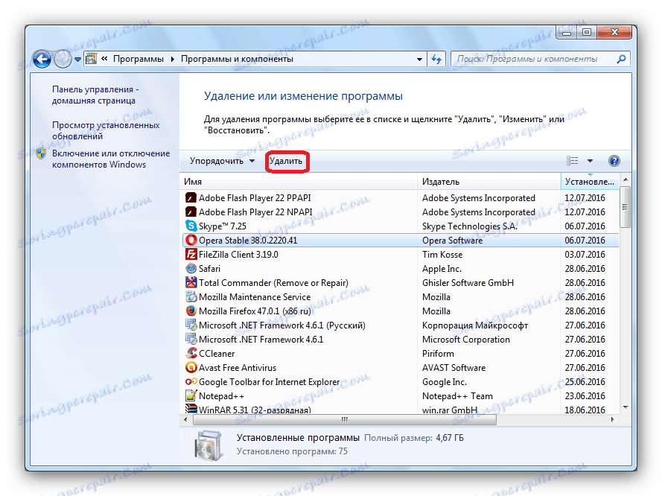Click the Opera Stable program icon

tap(191, 241)
